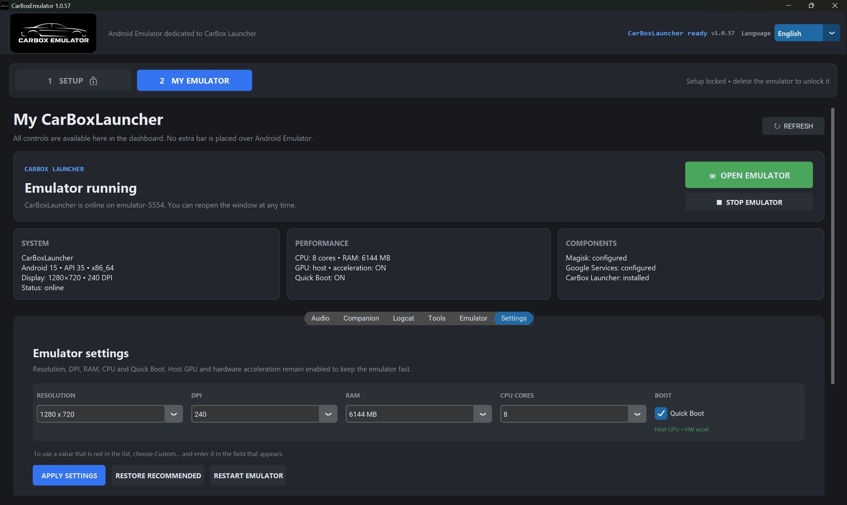Click 'My CarBoxLauncher' page heading
Screen dimensions: 847x505
(88, 119)
